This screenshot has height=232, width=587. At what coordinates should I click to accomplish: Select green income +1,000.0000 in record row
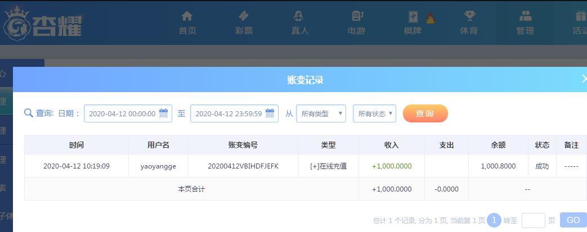click(392, 166)
